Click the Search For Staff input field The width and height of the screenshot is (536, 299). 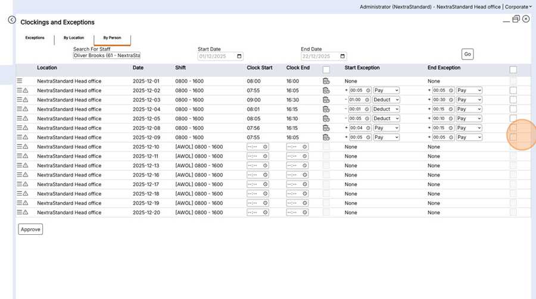tap(107, 55)
